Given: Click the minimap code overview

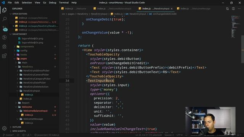Looking at the screenshot, I should (x=236, y=26).
